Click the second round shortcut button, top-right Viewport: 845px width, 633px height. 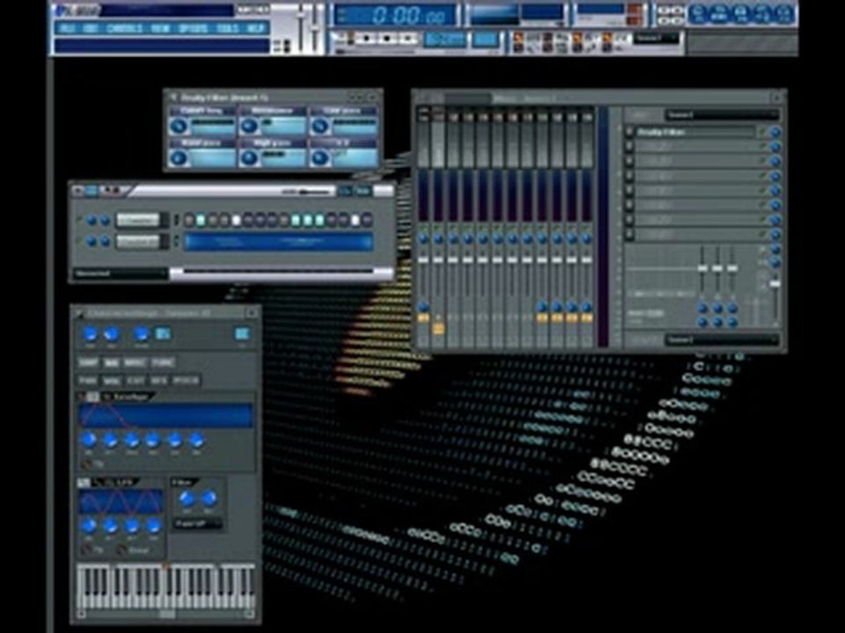pos(720,13)
